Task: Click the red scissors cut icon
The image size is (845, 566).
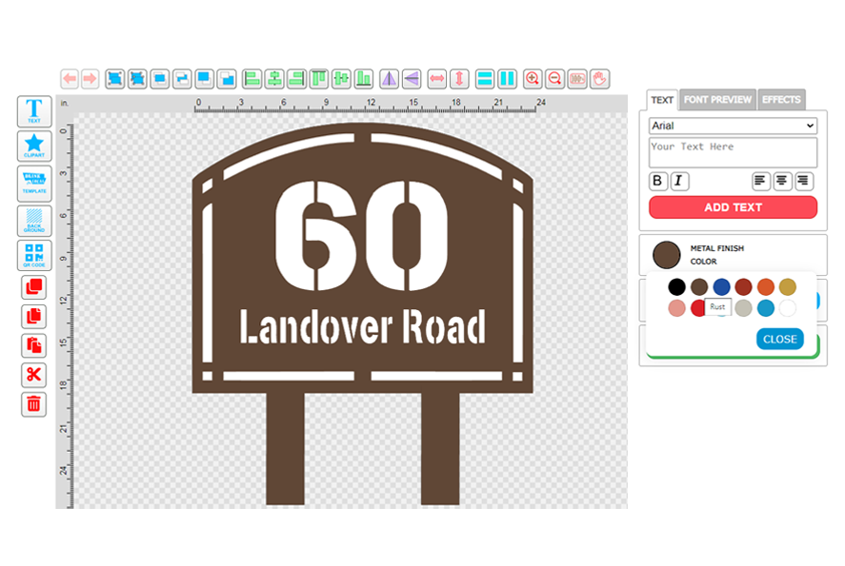Action: [34, 375]
